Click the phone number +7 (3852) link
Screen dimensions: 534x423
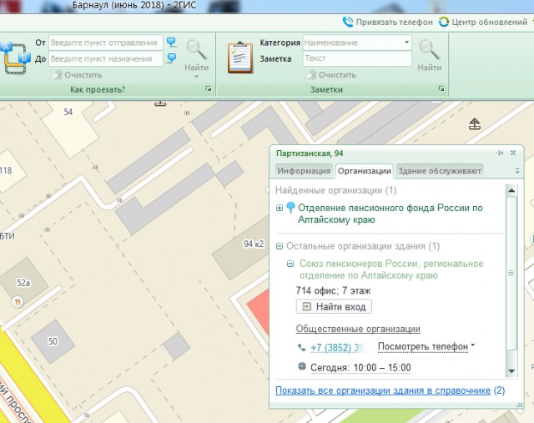pyautogui.click(x=337, y=348)
